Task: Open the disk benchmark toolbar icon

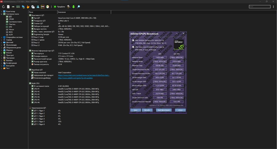Action: (13, 7)
